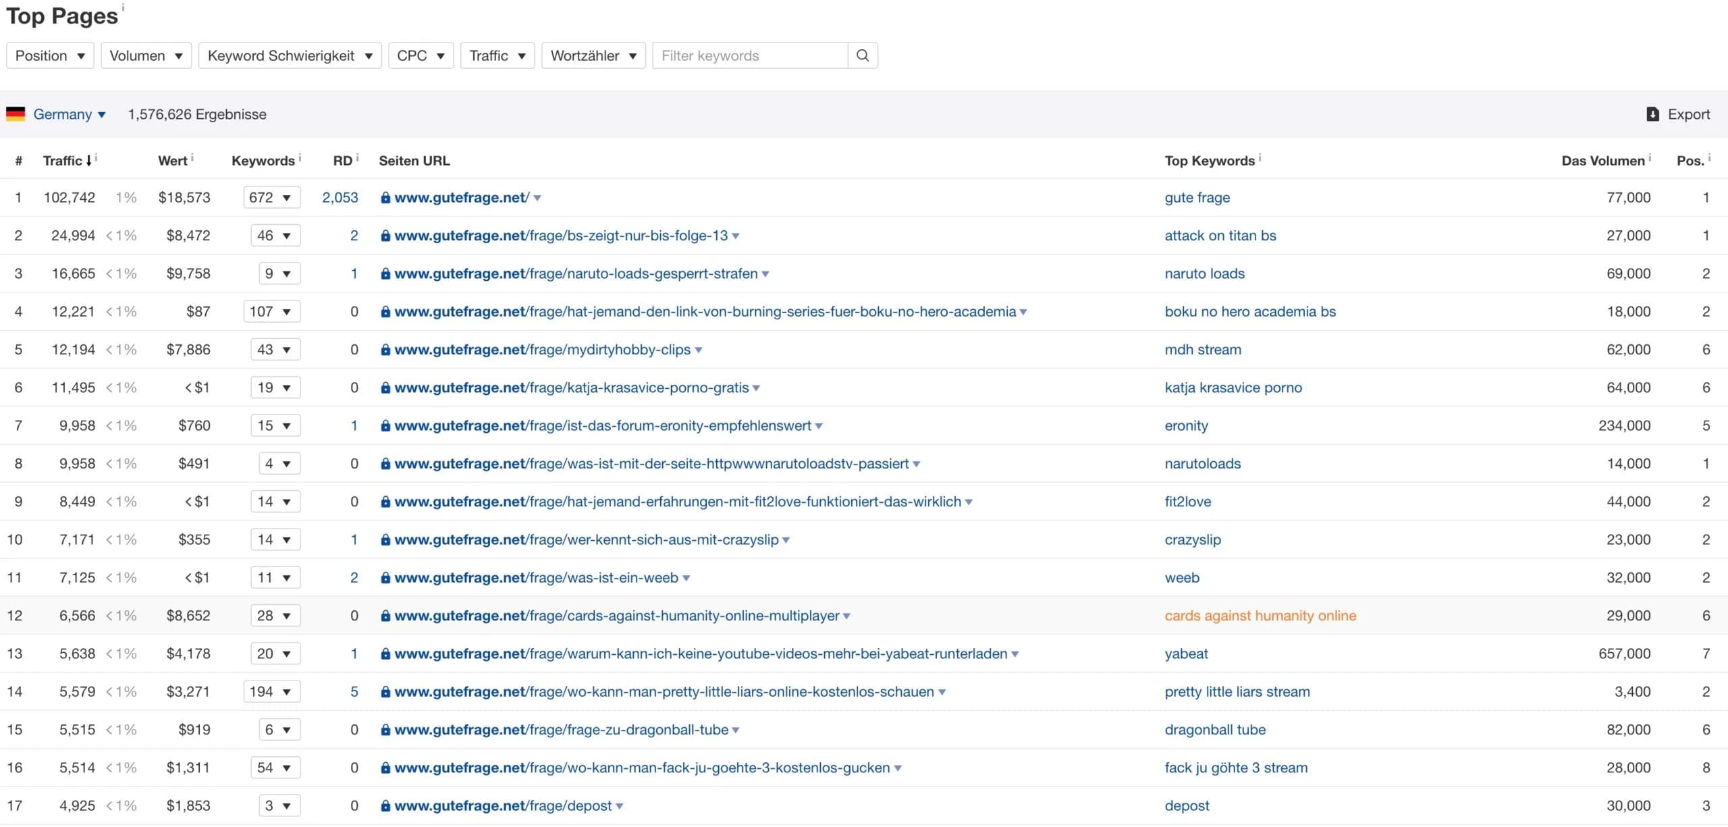Click the info icon on Pos. column header

pos(1710,156)
